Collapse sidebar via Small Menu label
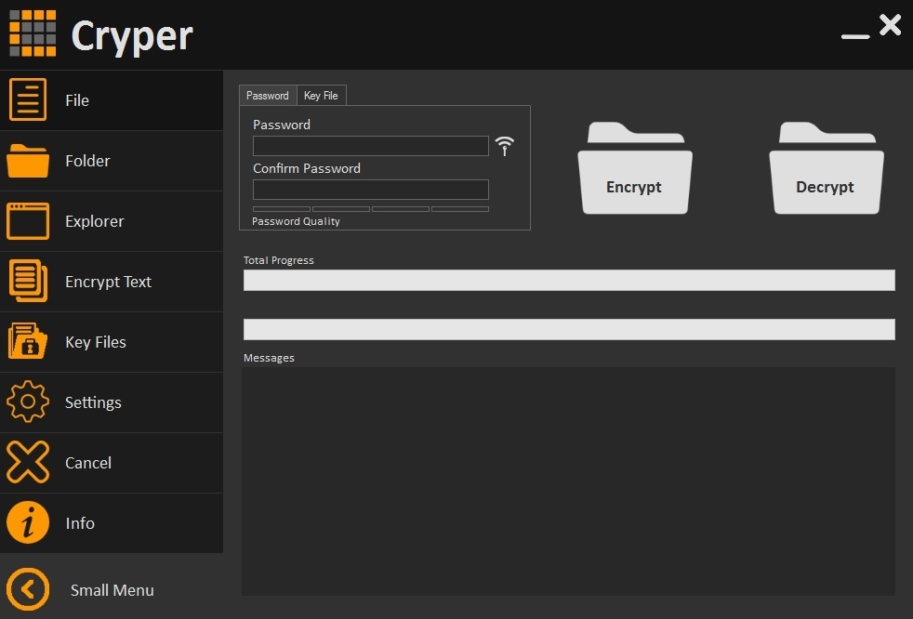The image size is (913, 619). click(x=112, y=590)
